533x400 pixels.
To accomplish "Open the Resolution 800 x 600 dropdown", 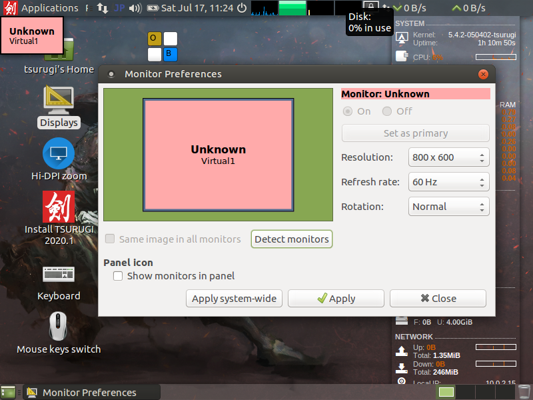I will click(448, 157).
